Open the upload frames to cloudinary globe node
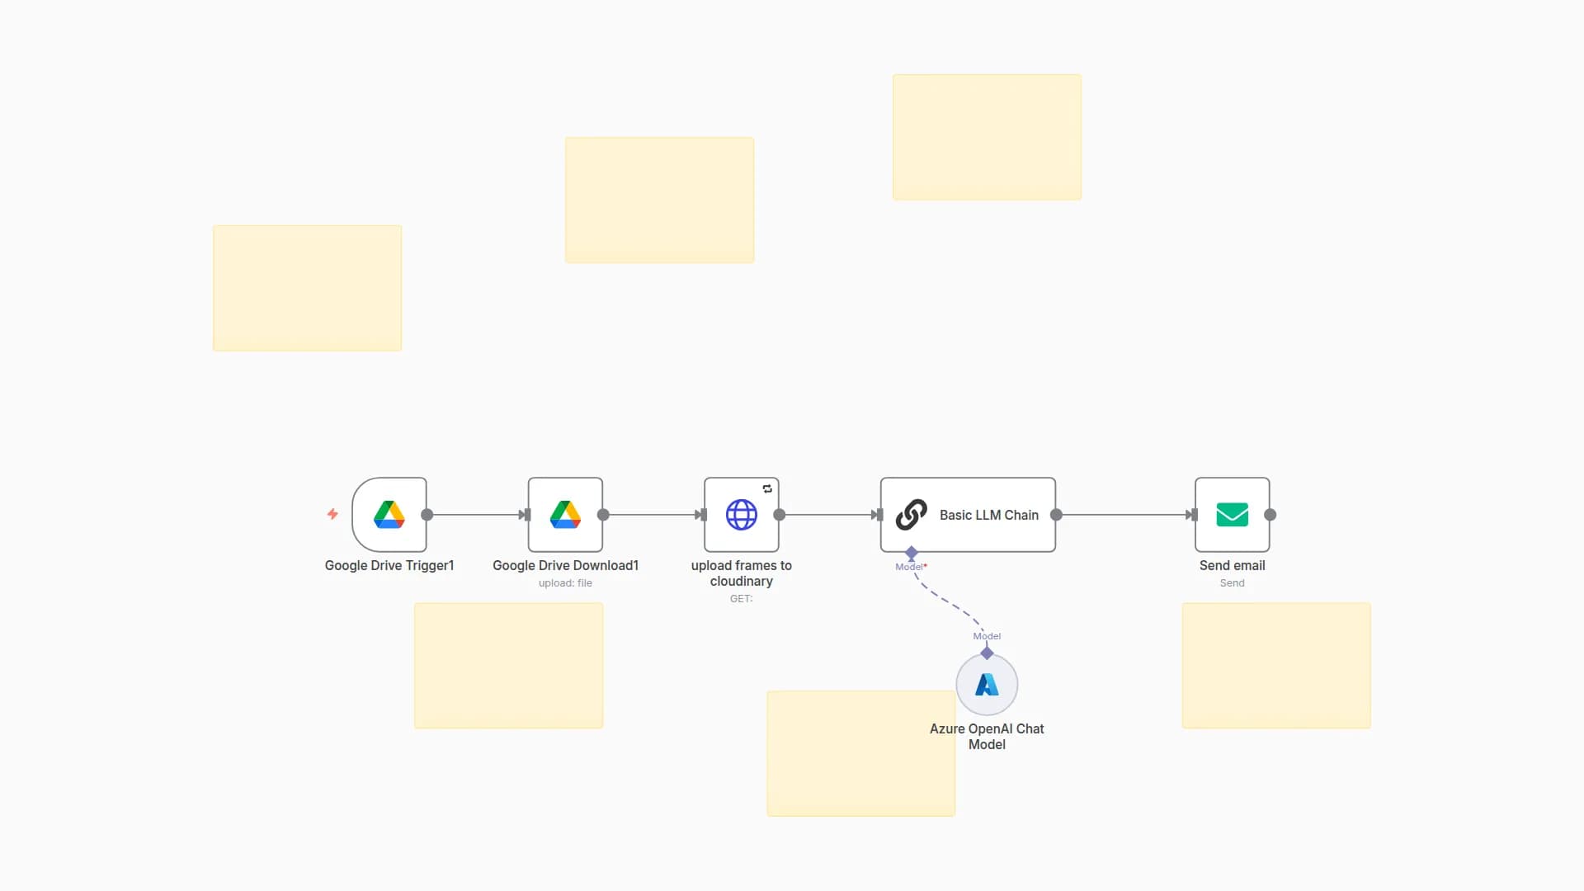The width and height of the screenshot is (1584, 891). 741,515
